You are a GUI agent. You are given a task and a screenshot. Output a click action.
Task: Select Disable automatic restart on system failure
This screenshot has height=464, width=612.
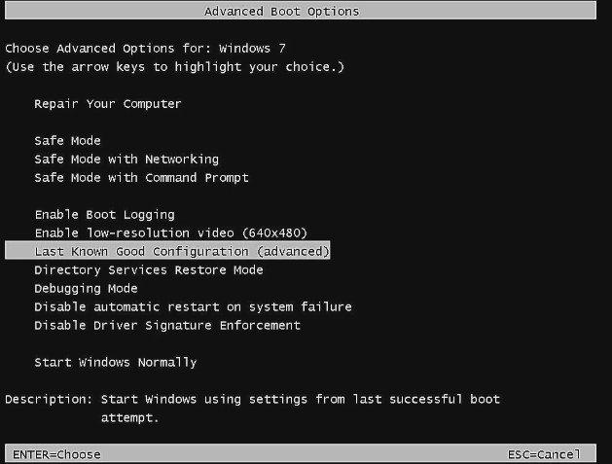click(193, 307)
